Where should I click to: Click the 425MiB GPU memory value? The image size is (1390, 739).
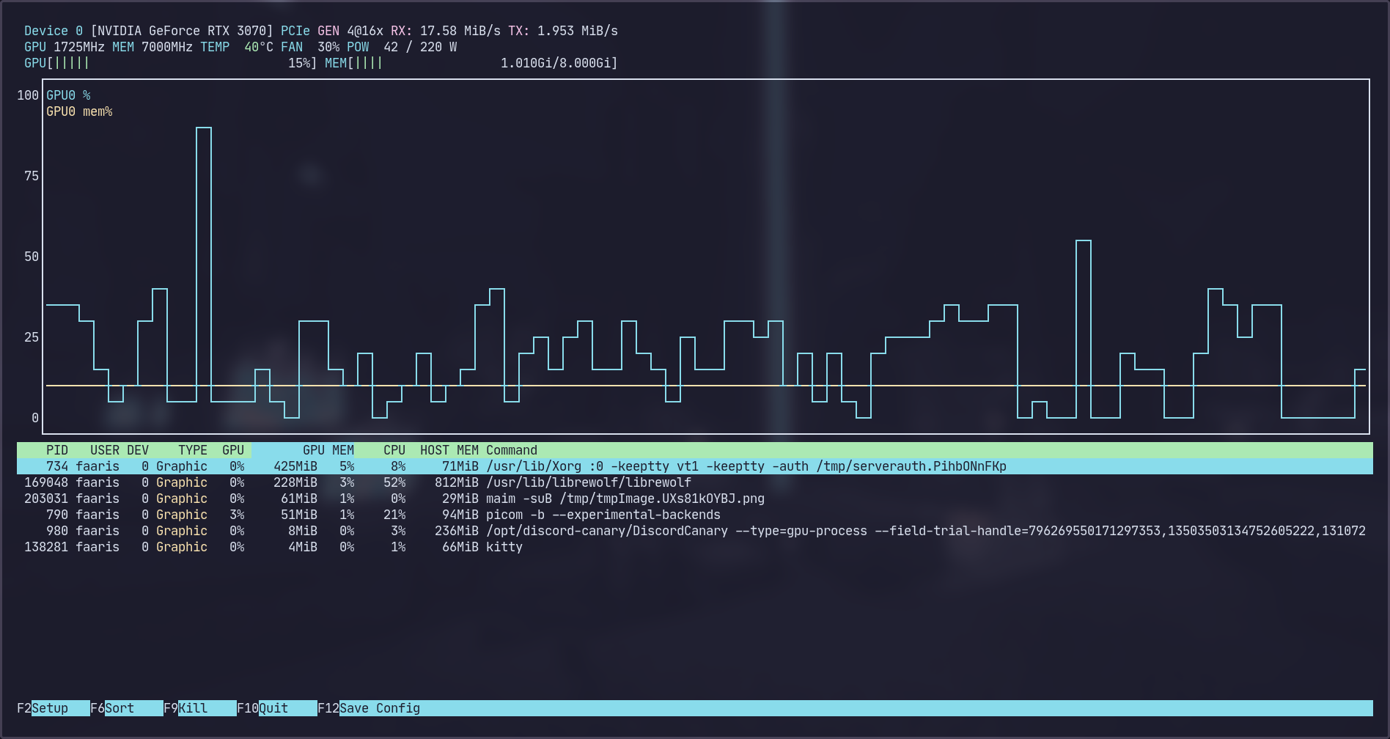(295, 466)
